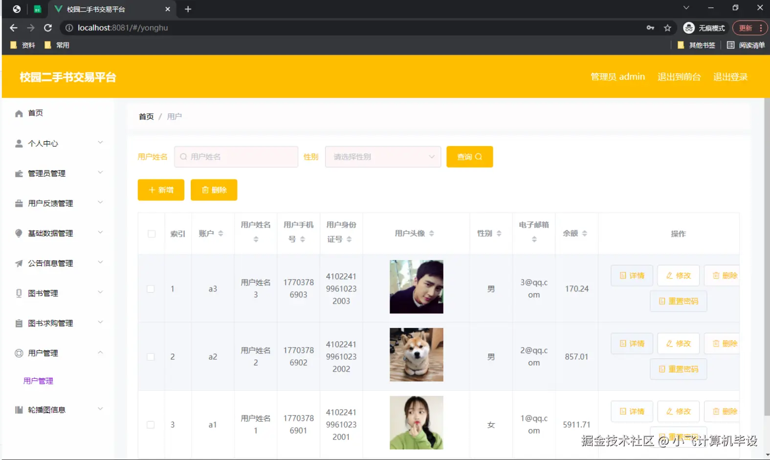Screen dimensions: 770x460
Task: Sort table by 用户姓名 column
Action: click(x=256, y=240)
